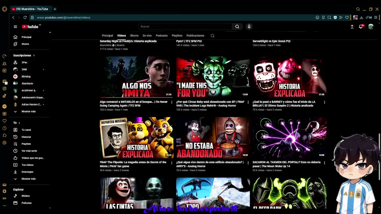Switch to the Publicaciones tab
Image resolution: width=381 pixels, height=214 pixels.
tap(195, 36)
